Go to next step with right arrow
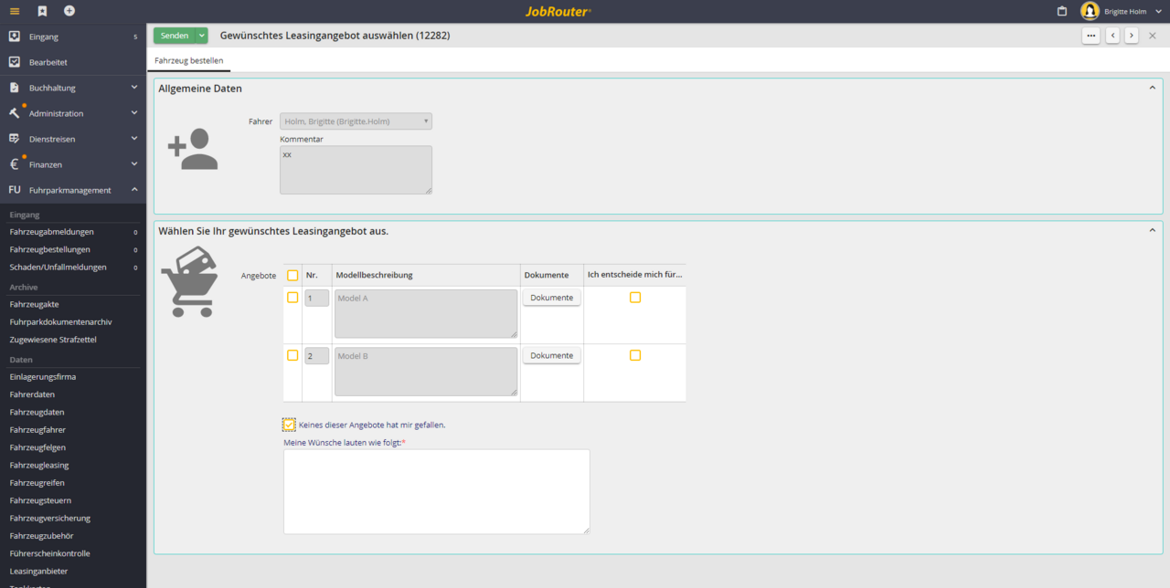 [1132, 36]
